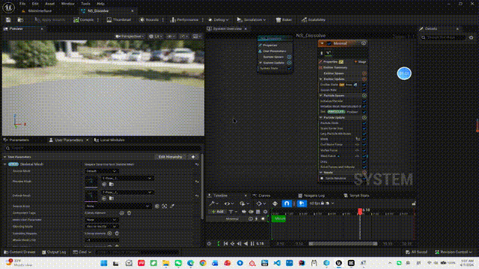
Task: Switch to the Parameters tab
Action: [16, 140]
